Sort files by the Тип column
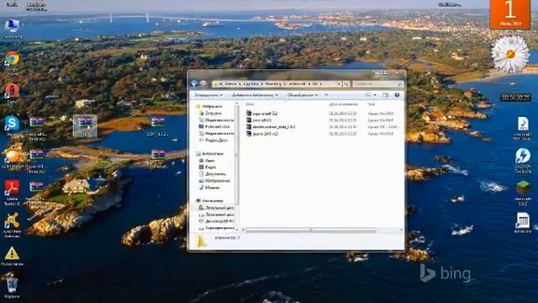The image size is (538, 303). click(372, 104)
